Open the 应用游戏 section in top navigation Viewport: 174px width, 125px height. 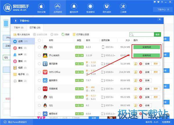tap(58, 8)
